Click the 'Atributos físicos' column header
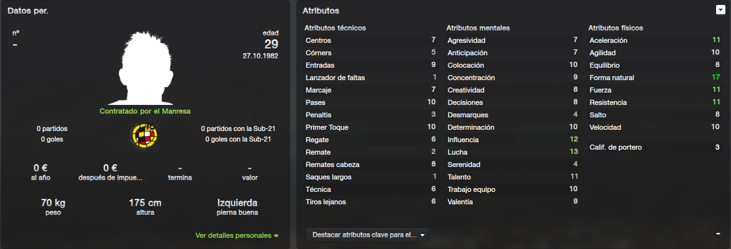Viewport: 731px width, 249px height. click(x=616, y=28)
